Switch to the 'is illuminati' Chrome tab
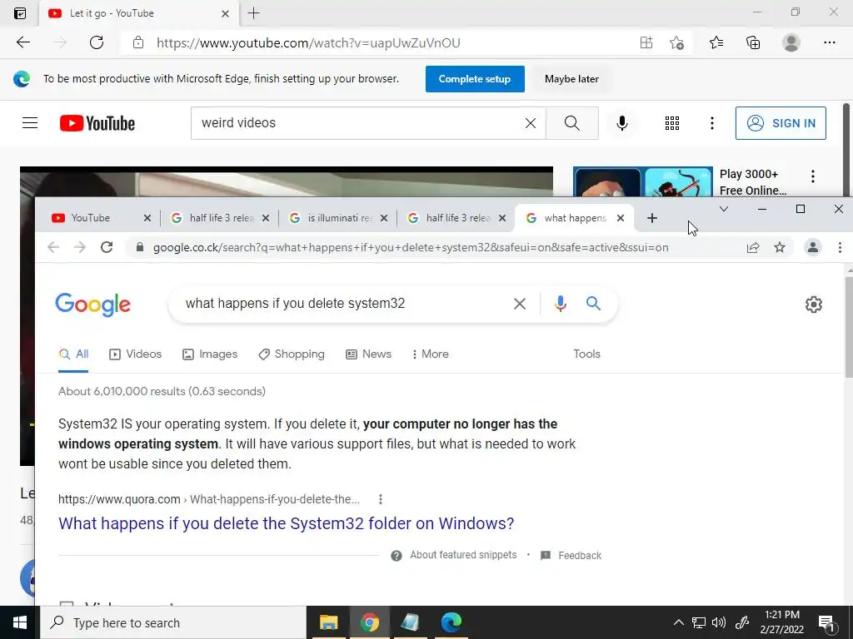Screen dimensions: 853x639 (338, 218)
